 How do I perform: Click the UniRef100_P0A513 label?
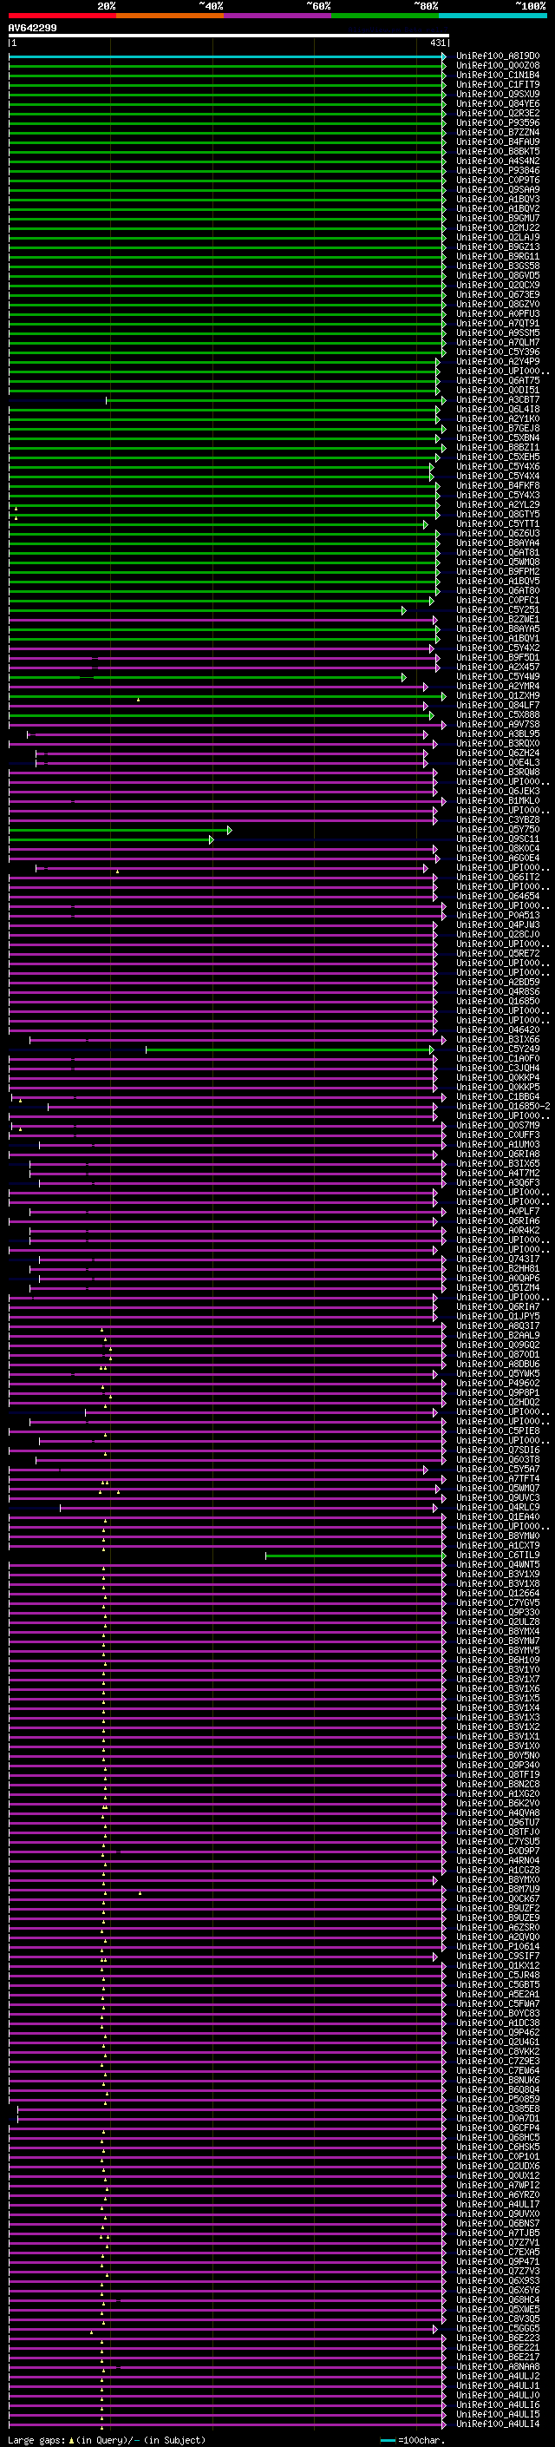498,916
